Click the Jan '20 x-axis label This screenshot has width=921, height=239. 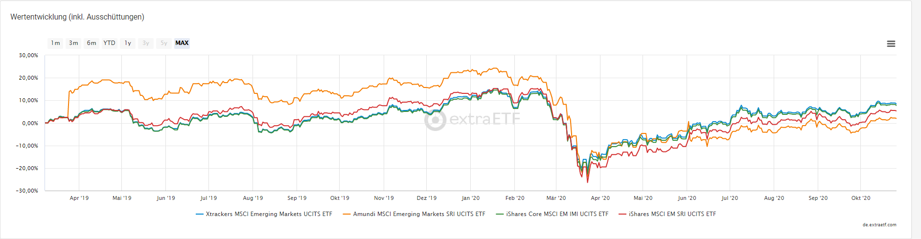pos(471,198)
